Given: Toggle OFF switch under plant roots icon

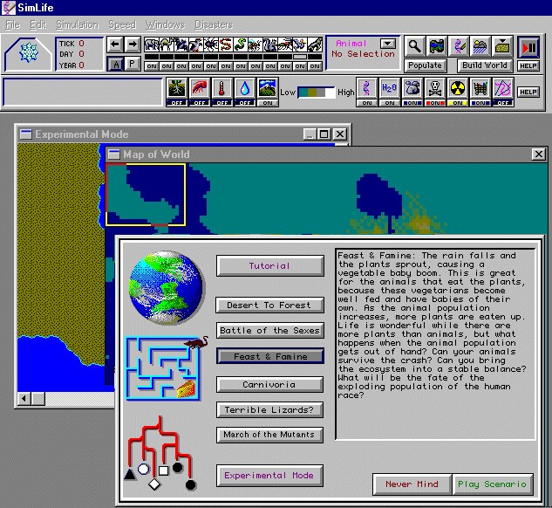Looking at the screenshot, I should click(177, 103).
